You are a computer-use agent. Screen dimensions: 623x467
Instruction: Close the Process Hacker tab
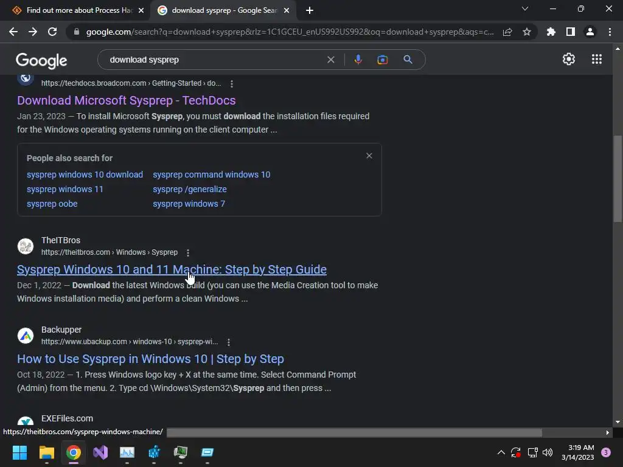[141, 11]
